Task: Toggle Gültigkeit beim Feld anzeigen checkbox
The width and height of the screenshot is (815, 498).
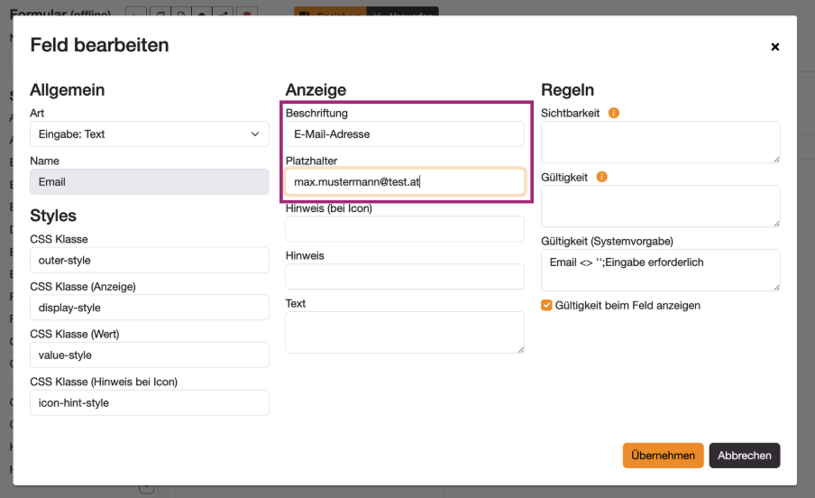Action: (546, 306)
